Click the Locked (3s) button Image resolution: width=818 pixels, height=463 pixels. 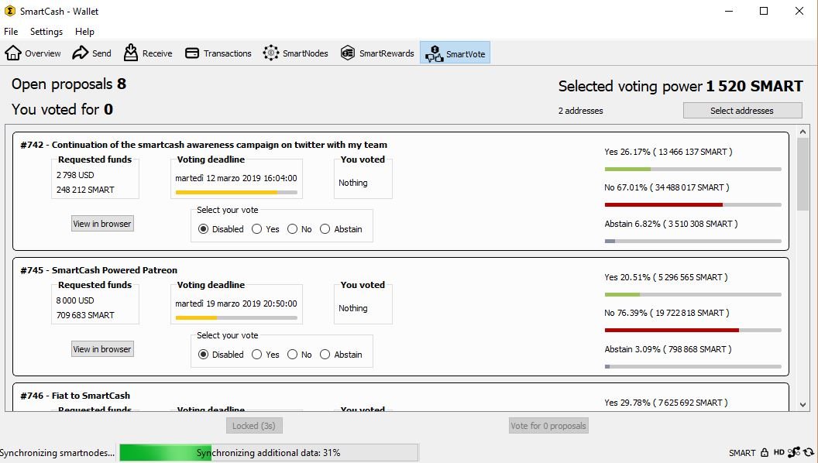coord(254,426)
